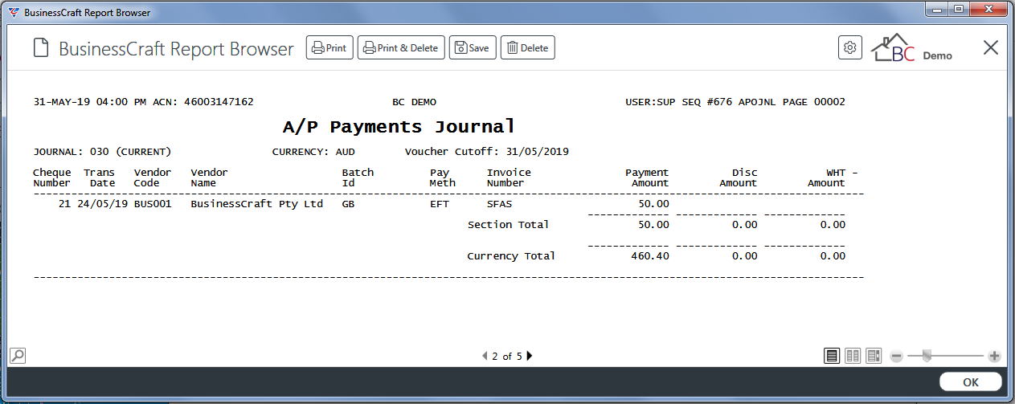Image resolution: width=1015 pixels, height=404 pixels.
Task: Click pay method "EFT"
Action: (440, 204)
